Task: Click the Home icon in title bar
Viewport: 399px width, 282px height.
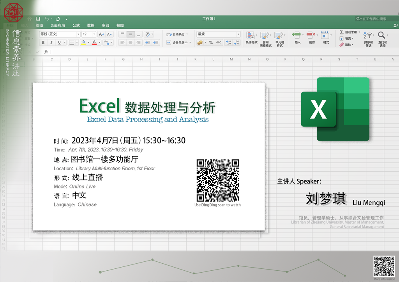Action: 30,19
